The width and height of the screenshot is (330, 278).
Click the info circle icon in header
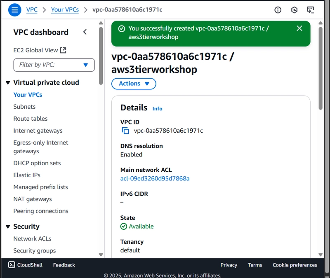point(278,9)
